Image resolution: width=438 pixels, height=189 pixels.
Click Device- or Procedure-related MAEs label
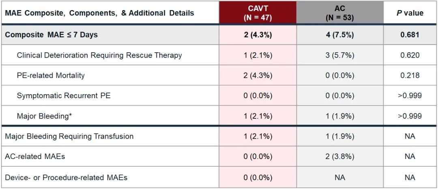(66, 177)
